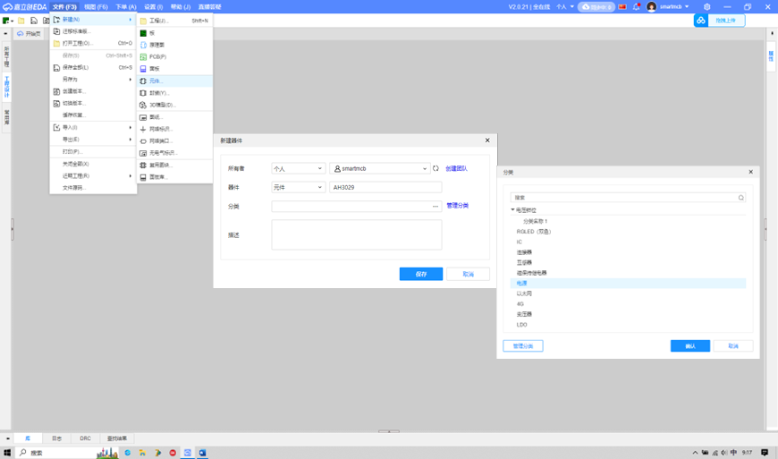778x459 pixels.
Task: Select the 变压器 transformer category
Action: (628, 314)
